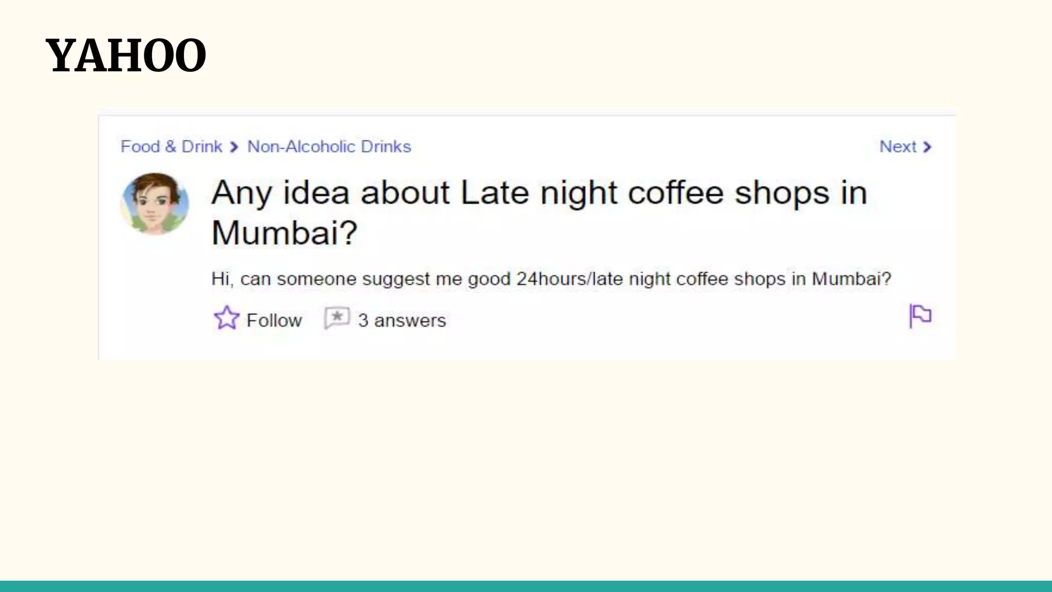Open the 3 answers link
The height and width of the screenshot is (592, 1052).
tap(402, 321)
